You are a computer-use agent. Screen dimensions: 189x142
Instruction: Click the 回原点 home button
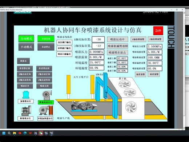[x=23, y=61]
